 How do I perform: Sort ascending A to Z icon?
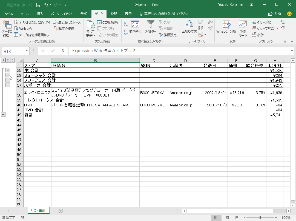click(126, 24)
